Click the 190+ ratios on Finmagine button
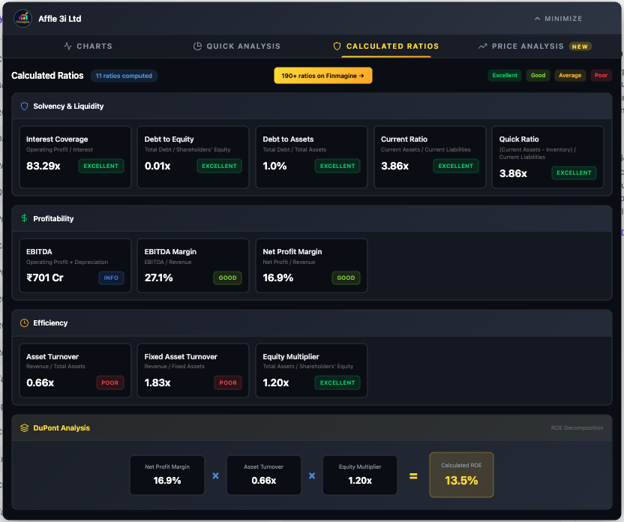Screen dimensions: 624x522 click(x=322, y=76)
